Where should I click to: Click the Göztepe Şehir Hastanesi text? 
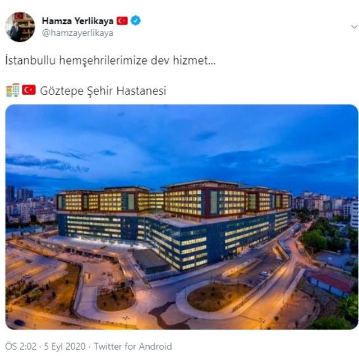103,90
